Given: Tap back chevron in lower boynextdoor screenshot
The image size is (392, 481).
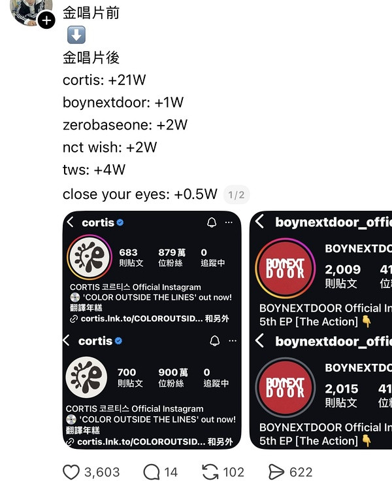Looking at the screenshot, I should 259,340.
